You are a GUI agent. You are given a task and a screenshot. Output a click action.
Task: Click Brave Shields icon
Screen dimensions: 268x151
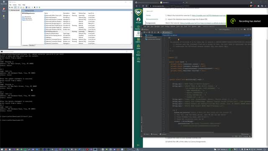pyautogui.click(x=251, y=6)
